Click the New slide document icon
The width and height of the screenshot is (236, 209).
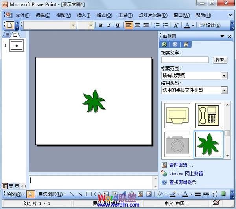coord(10,25)
